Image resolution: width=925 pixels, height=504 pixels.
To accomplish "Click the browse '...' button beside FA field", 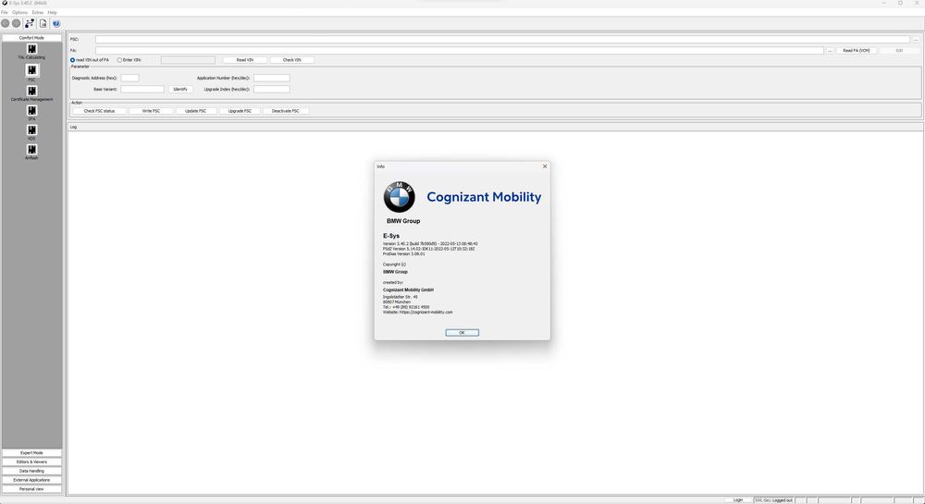I will pos(830,51).
